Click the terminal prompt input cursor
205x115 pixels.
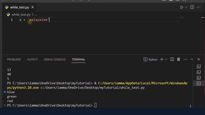click(95, 105)
